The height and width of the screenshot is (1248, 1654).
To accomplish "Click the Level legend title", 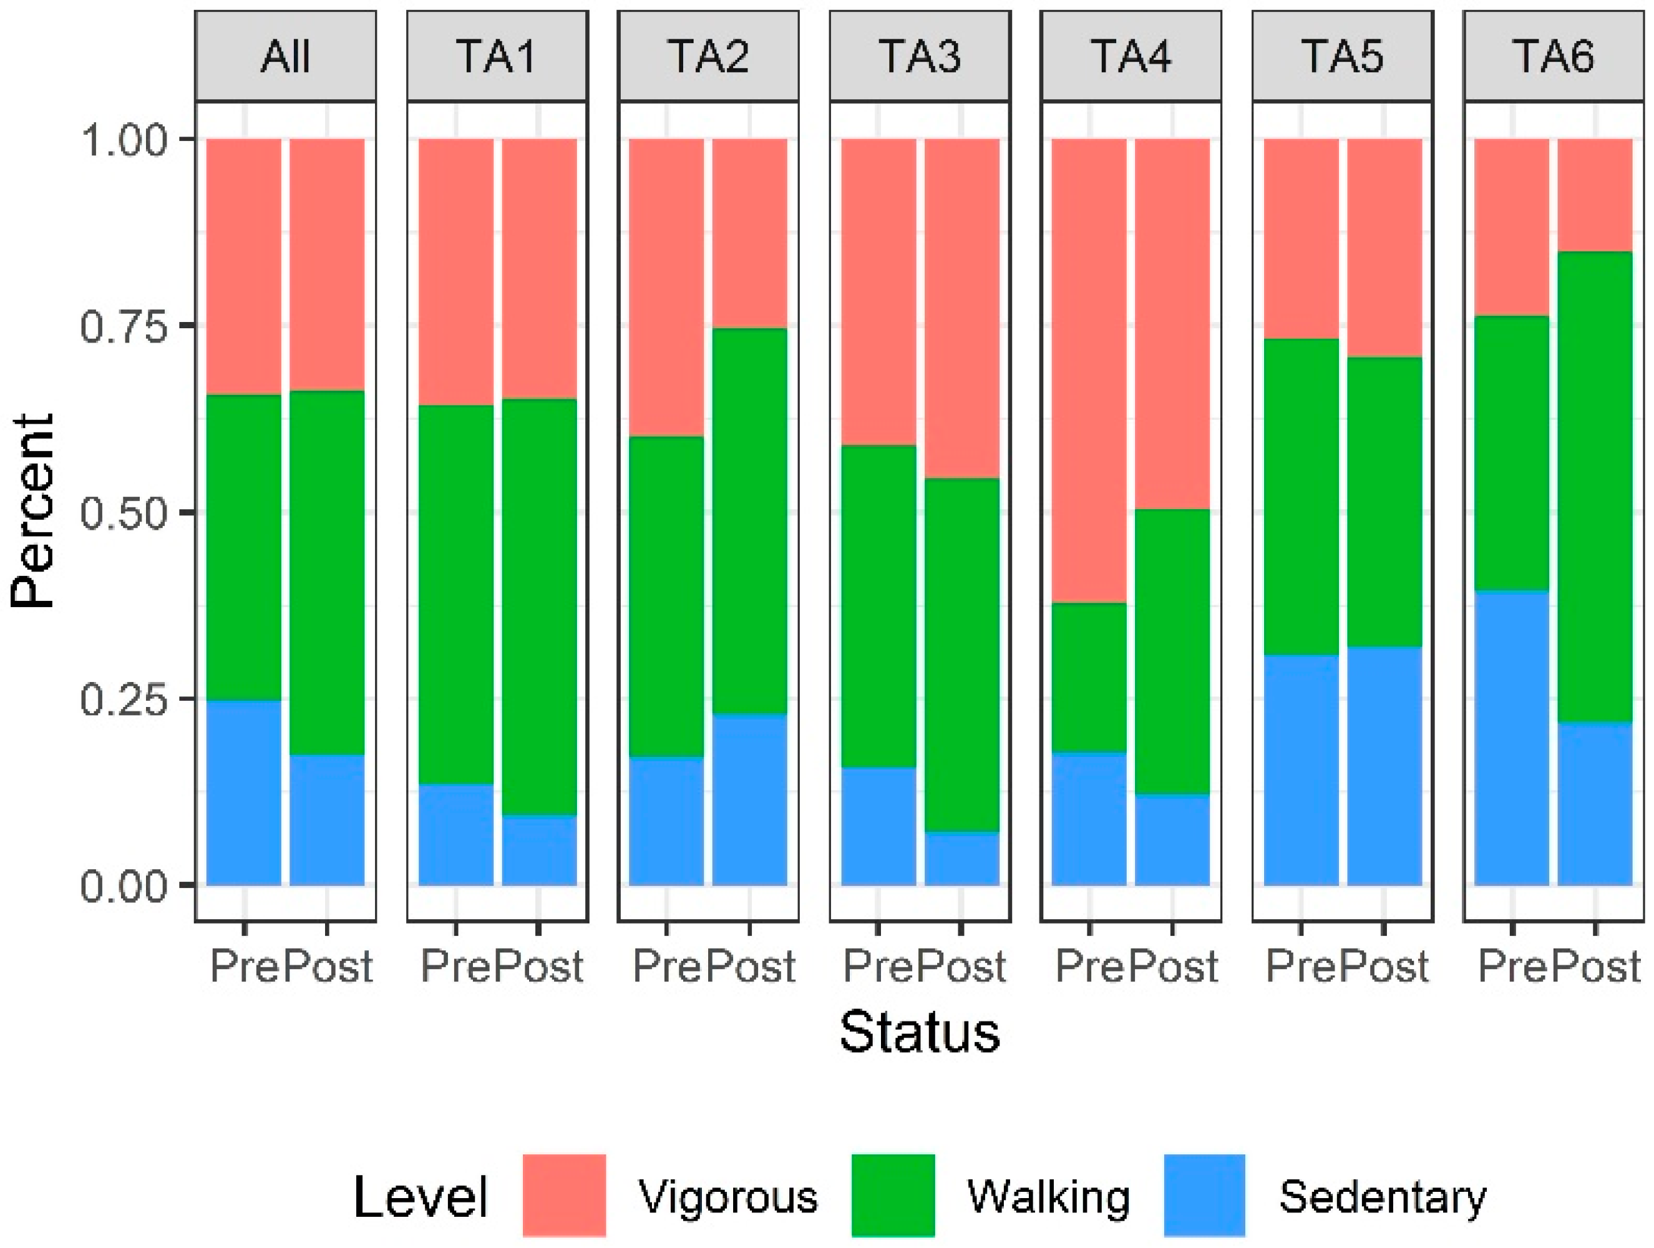I will tap(421, 1197).
